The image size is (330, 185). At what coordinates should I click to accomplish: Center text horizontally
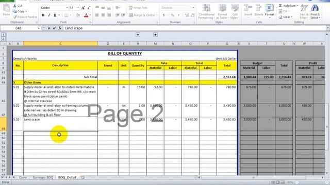103,15
